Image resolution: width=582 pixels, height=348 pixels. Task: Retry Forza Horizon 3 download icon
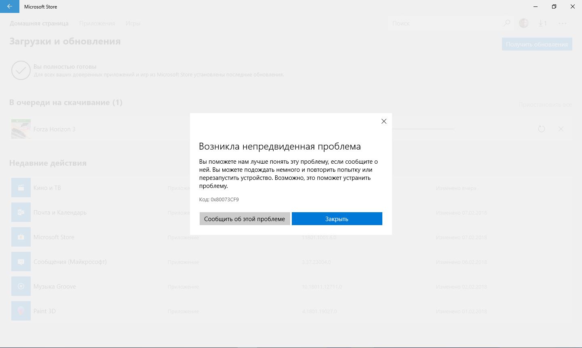coord(542,129)
